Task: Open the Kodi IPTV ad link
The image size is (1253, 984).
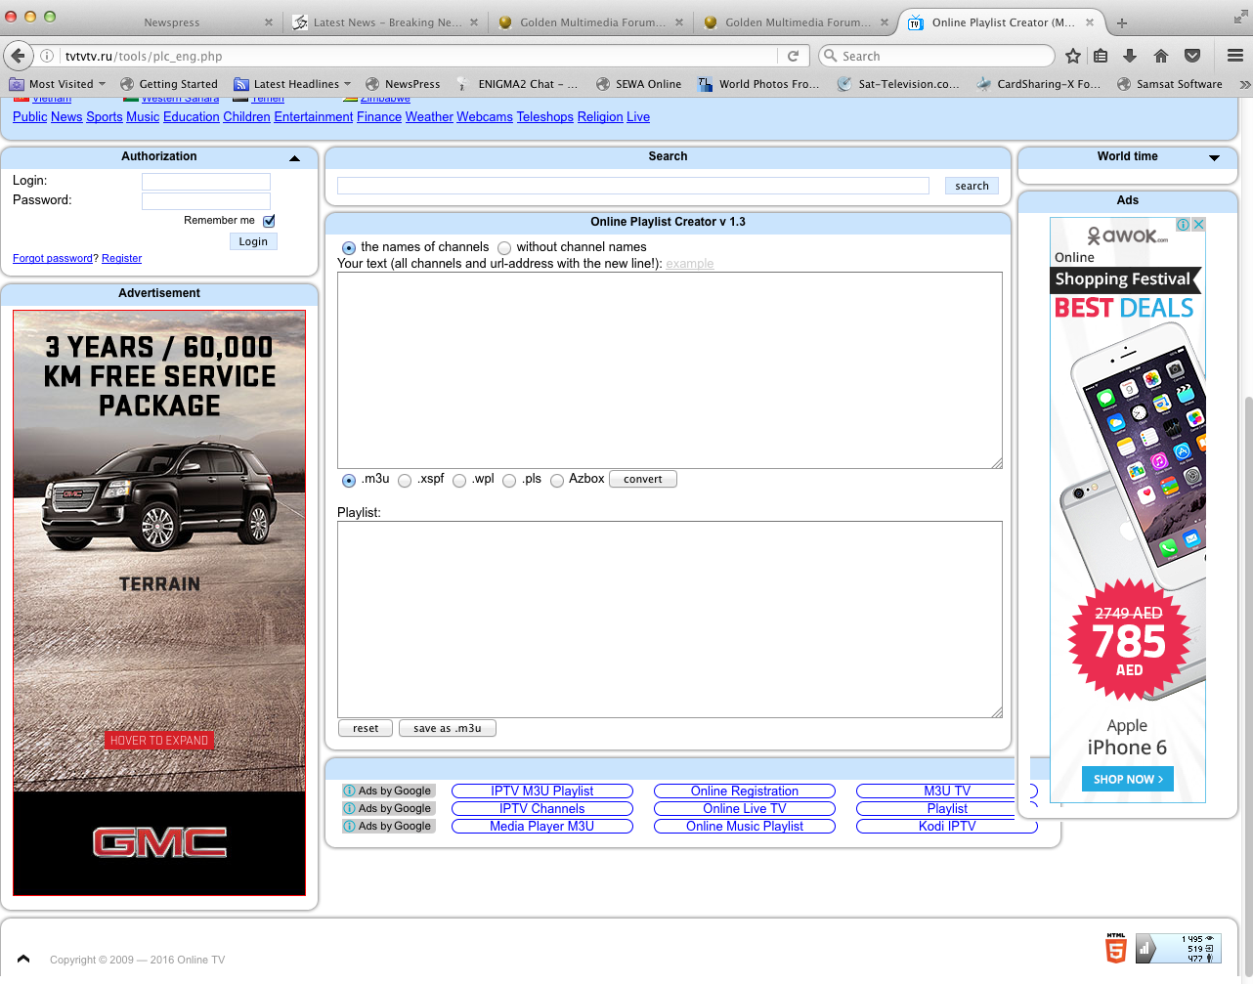Action: (947, 826)
